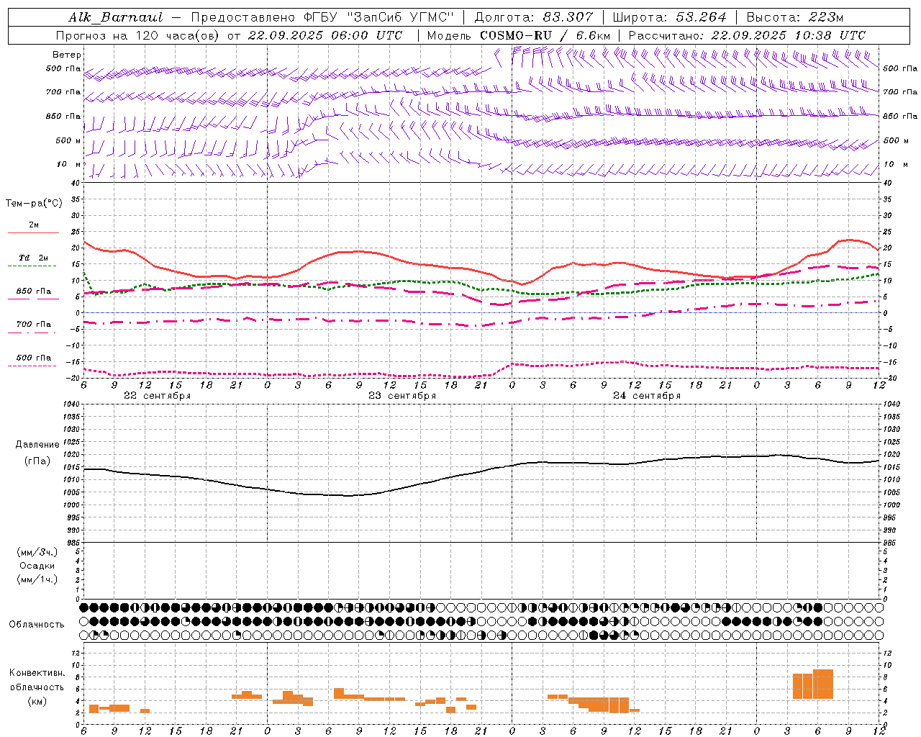Click the date label 23 сентября
The image size is (921, 737).
pyautogui.click(x=402, y=396)
